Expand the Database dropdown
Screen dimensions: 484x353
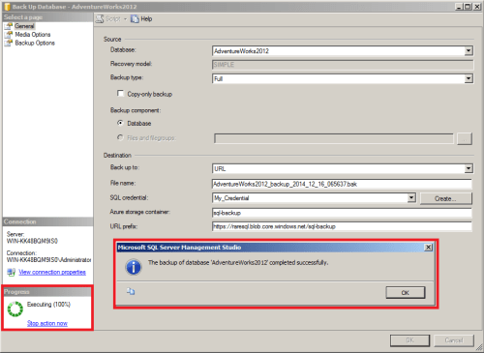pyautogui.click(x=469, y=50)
